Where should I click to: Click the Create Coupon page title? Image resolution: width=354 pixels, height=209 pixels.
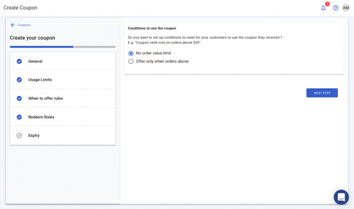[x=20, y=8]
